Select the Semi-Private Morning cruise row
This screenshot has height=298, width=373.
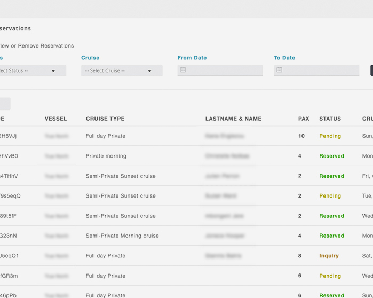click(x=122, y=236)
